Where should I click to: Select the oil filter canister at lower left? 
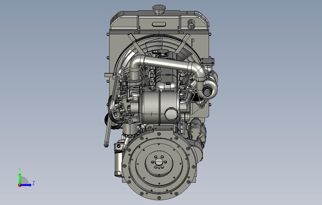pos(119,163)
